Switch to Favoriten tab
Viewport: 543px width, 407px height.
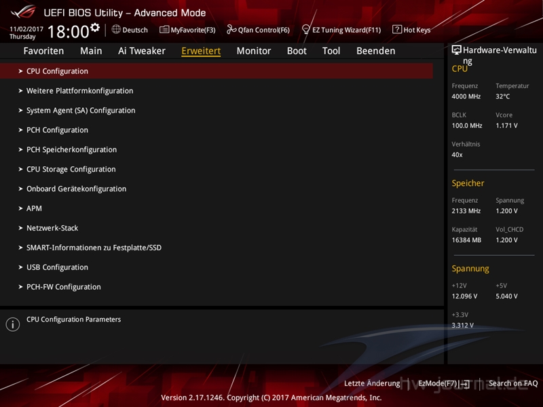coord(43,51)
